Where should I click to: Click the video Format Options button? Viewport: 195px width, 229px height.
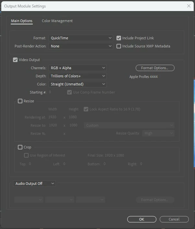(x=155, y=68)
